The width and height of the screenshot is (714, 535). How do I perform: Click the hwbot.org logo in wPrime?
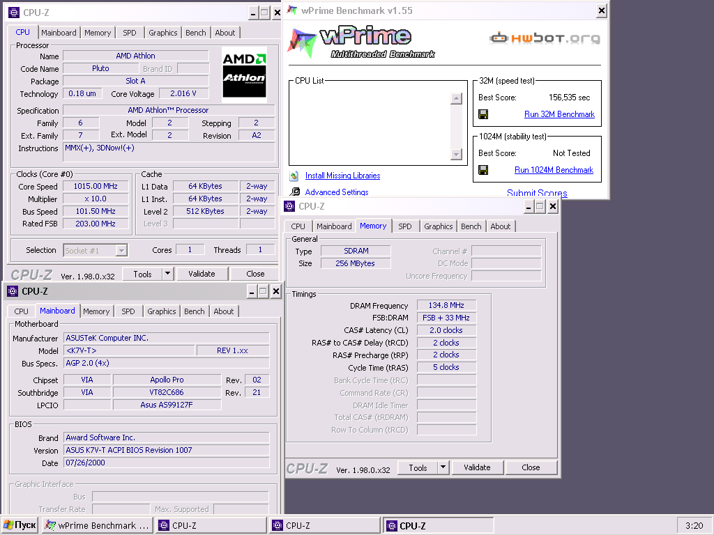click(545, 38)
